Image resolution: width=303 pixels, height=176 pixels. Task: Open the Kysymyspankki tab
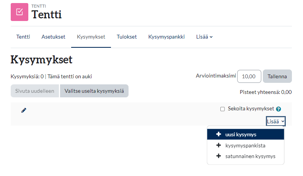tap(166, 37)
